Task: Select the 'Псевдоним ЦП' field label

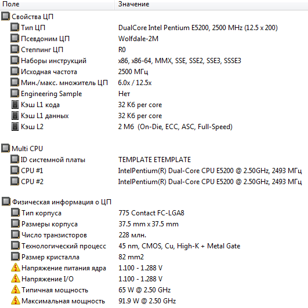Action: (45, 39)
